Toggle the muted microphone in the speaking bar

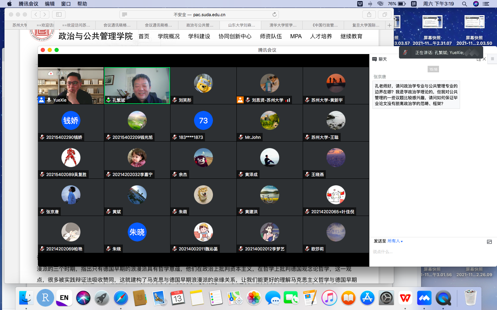(405, 53)
